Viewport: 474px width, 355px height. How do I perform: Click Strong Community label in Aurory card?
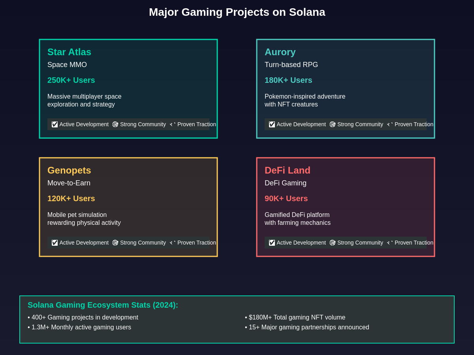click(360, 124)
